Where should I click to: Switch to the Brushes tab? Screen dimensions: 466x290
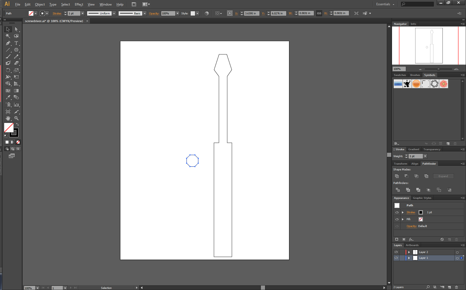(415, 75)
